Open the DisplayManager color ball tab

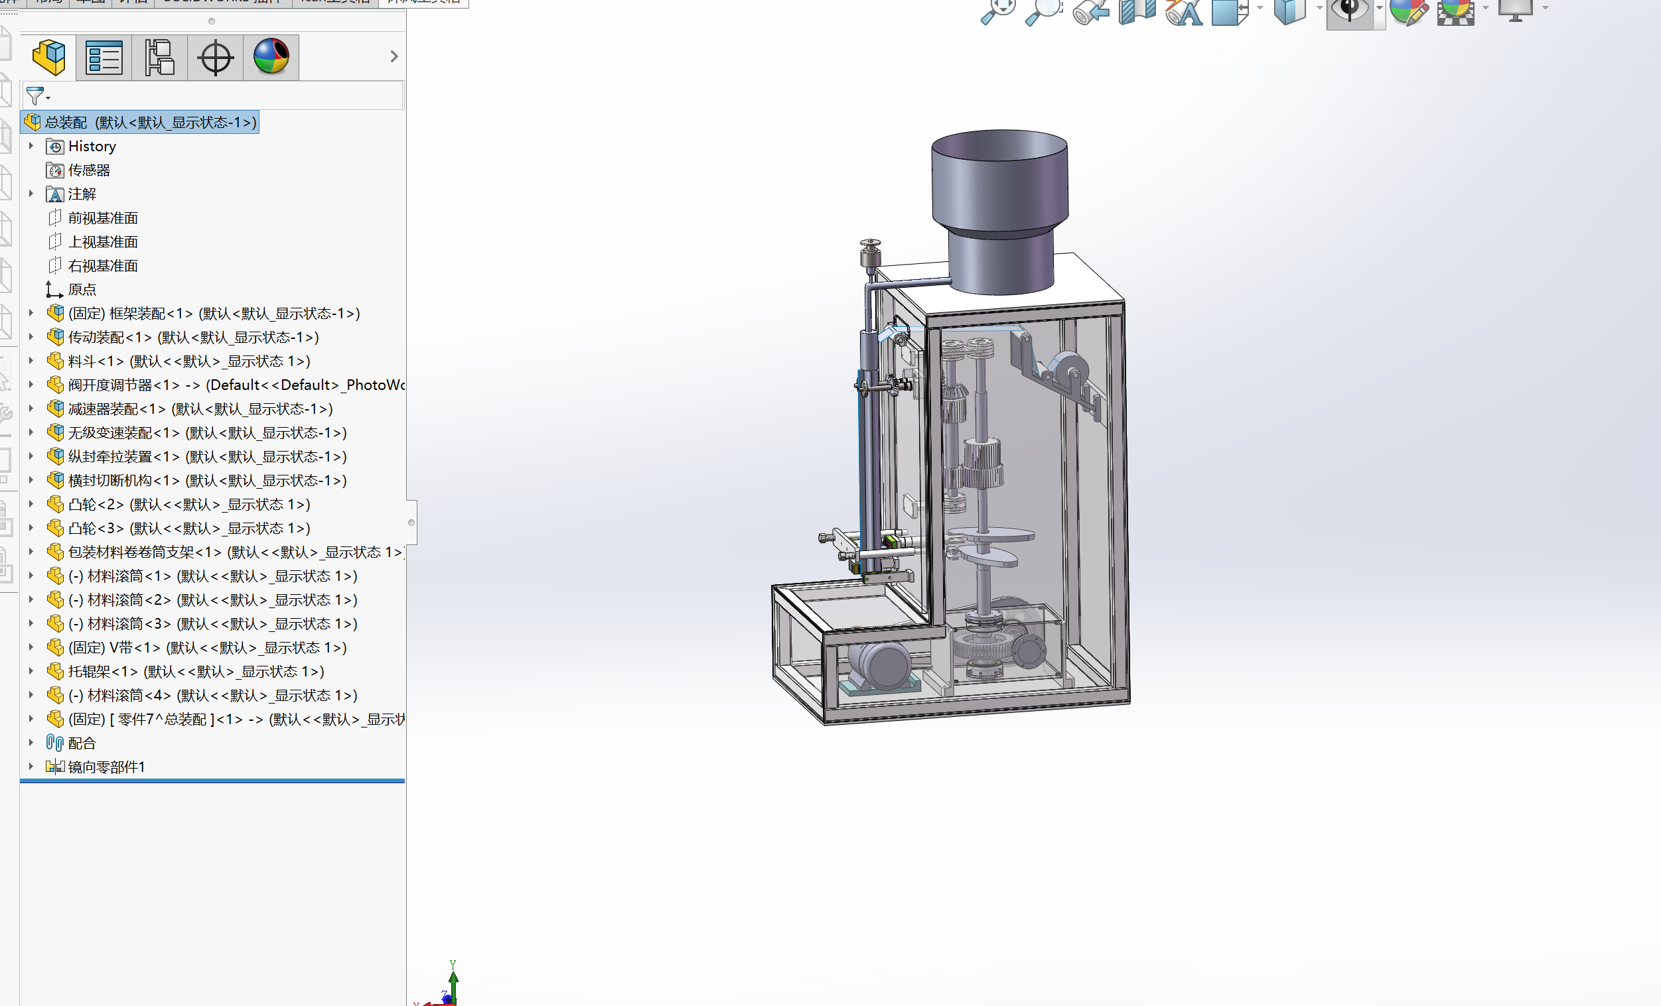271,57
